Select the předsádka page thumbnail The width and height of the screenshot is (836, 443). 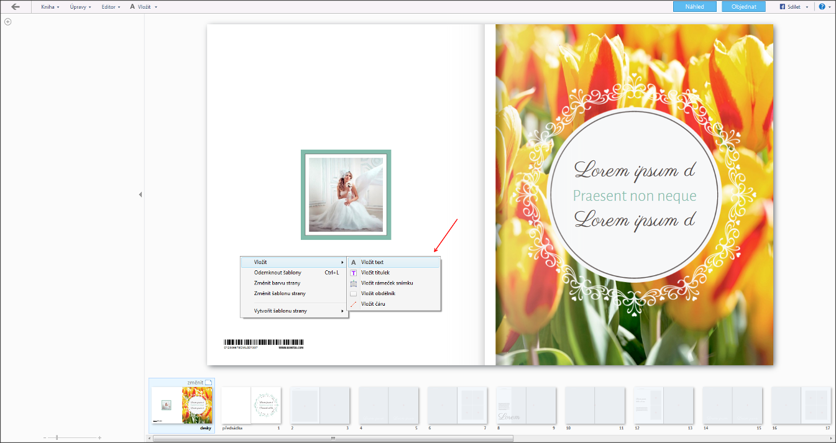[251, 406]
